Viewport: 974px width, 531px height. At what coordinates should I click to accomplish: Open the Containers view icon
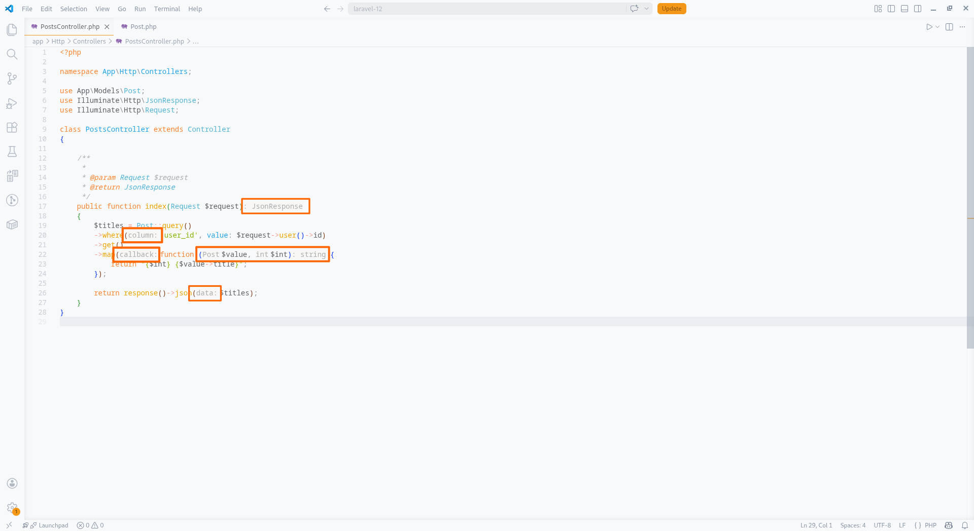click(12, 224)
